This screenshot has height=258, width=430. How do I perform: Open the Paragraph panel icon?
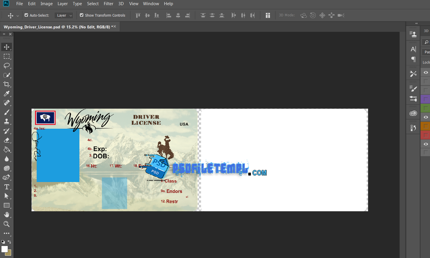[413, 59]
